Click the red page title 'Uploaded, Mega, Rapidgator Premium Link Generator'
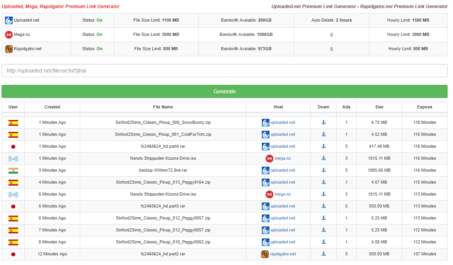Screen dimensions: 453x265 click(61, 6)
